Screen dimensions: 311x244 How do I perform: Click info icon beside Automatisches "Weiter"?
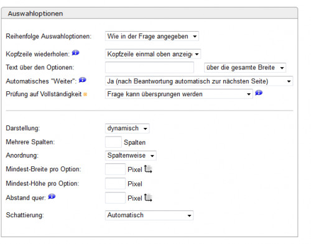[x=82, y=80]
